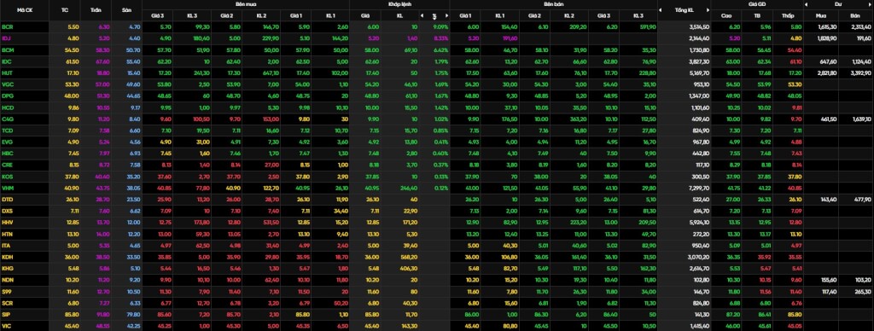The height and width of the screenshot is (331, 874).
Task: Open the BCR stock symbol
Action: (8, 26)
